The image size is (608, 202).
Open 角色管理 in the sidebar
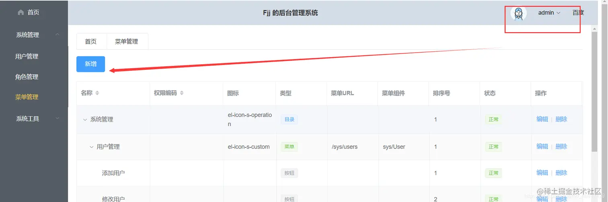point(27,77)
